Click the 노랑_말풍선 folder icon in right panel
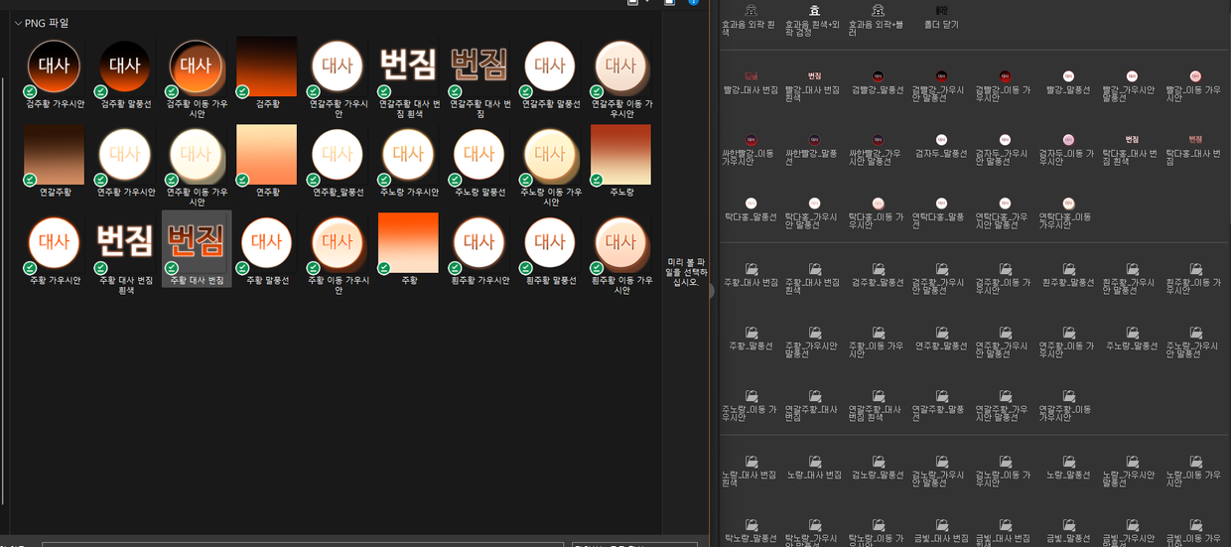 point(1068,462)
